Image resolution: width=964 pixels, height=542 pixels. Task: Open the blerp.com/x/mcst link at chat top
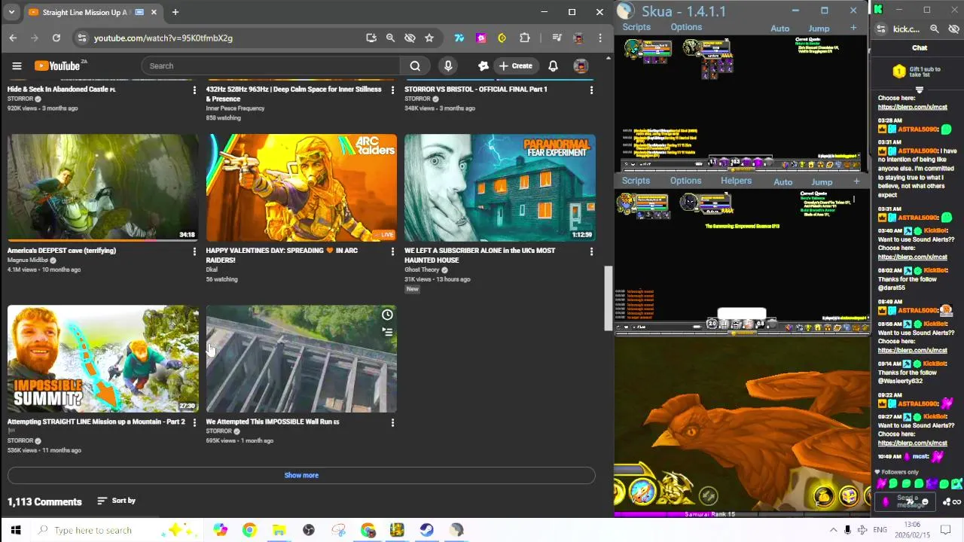(912, 107)
